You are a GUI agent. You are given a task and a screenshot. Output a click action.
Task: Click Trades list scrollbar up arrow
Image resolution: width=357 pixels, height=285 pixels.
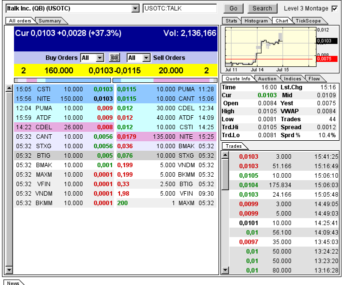click(225, 155)
